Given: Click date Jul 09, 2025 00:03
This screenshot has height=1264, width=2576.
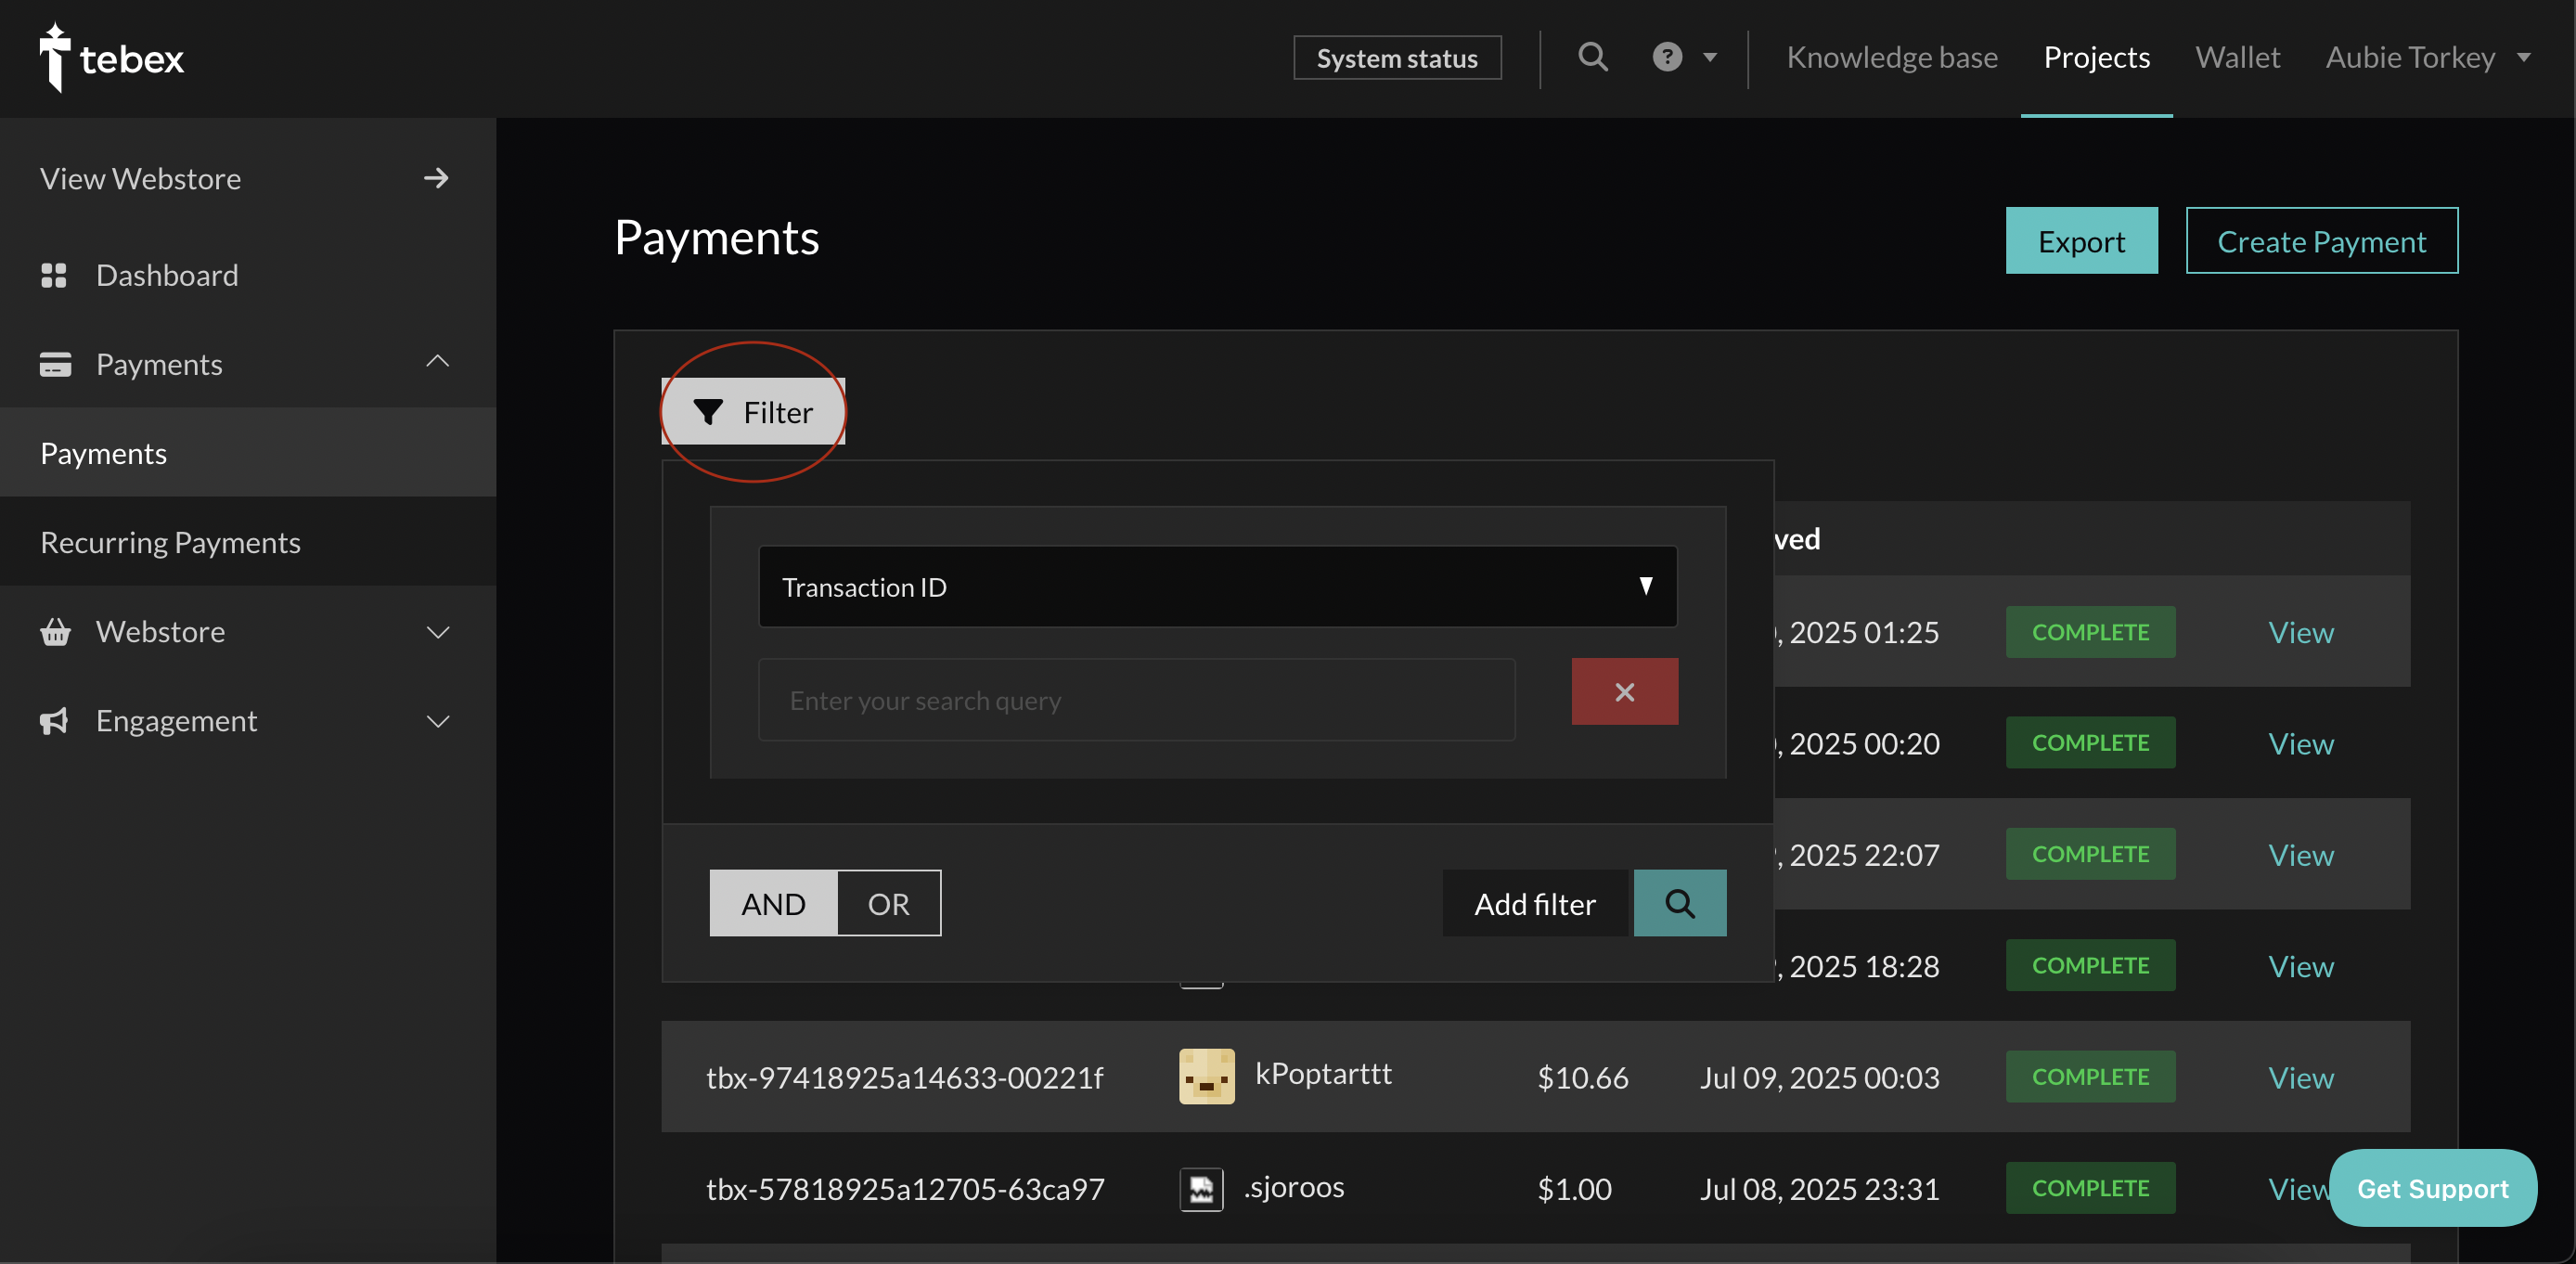Looking at the screenshot, I should 1819,1077.
